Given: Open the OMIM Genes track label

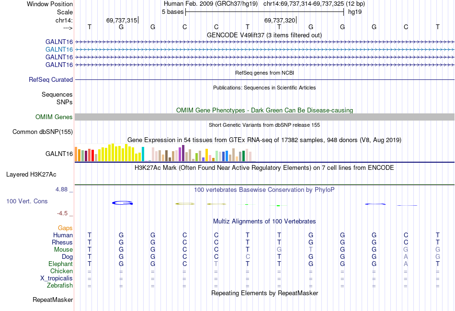Looking at the screenshot, I should coord(54,117).
